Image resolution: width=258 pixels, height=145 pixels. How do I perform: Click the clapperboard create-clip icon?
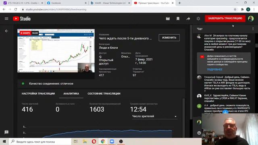(x=168, y=19)
